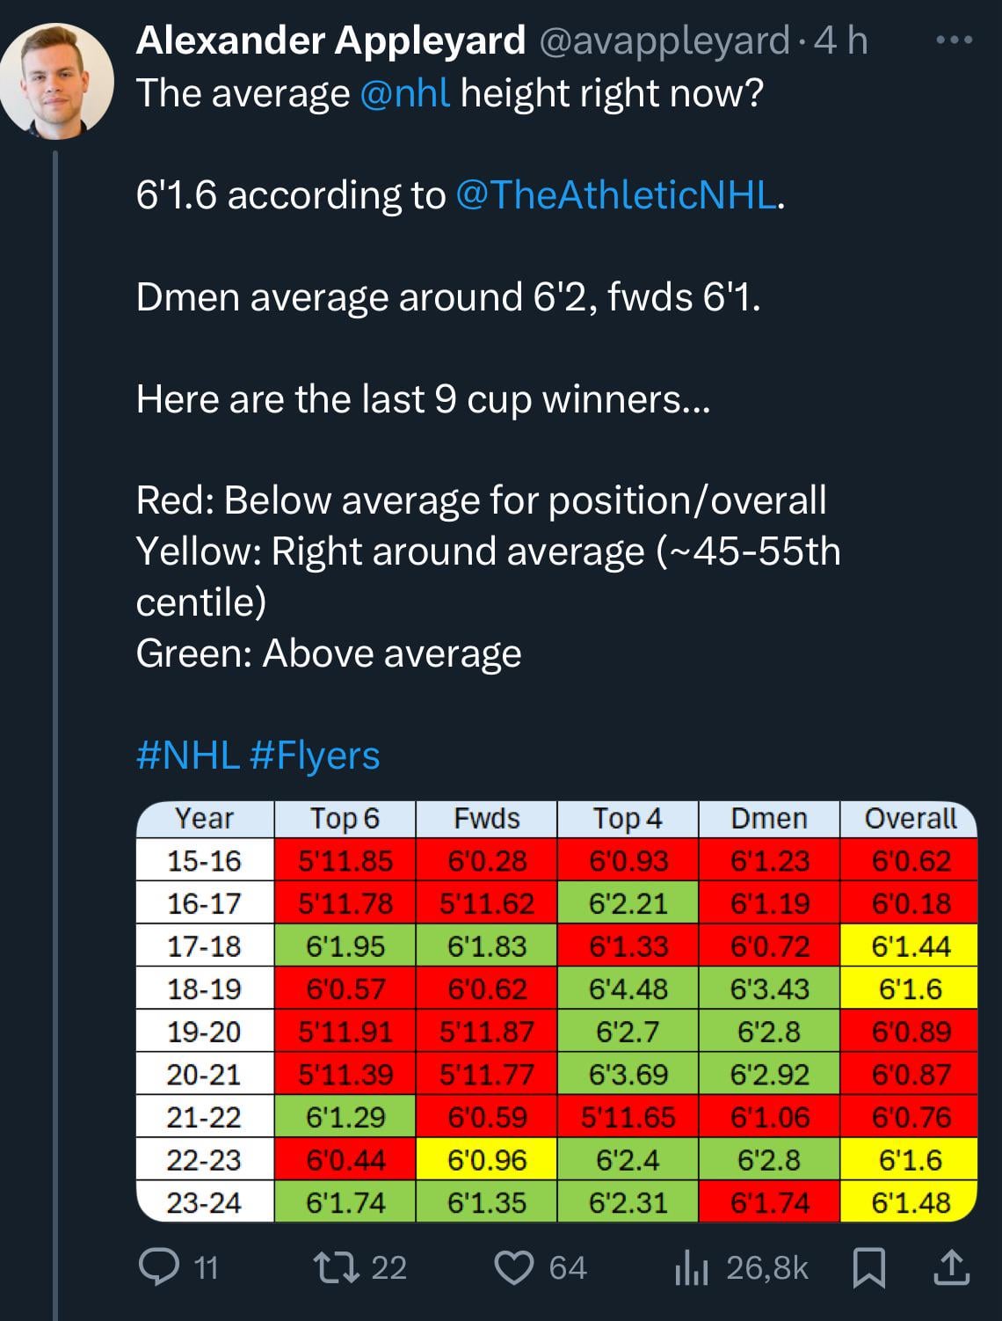The image size is (1002, 1321).
Task: Tap the @avappleyard handle
Action: (x=664, y=40)
